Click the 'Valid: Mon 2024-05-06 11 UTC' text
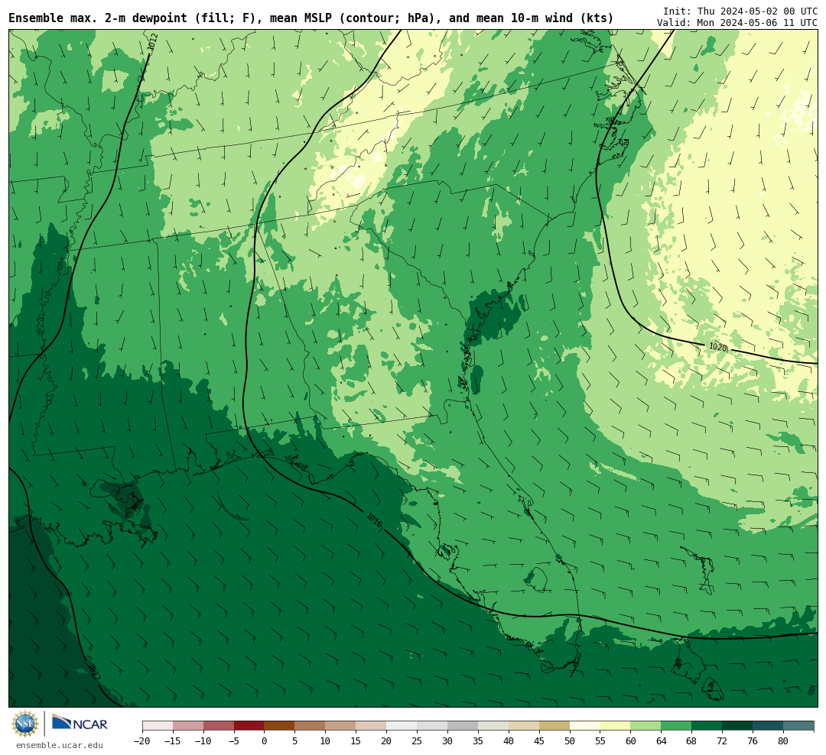The width and height of the screenshot is (826, 755). point(737,23)
